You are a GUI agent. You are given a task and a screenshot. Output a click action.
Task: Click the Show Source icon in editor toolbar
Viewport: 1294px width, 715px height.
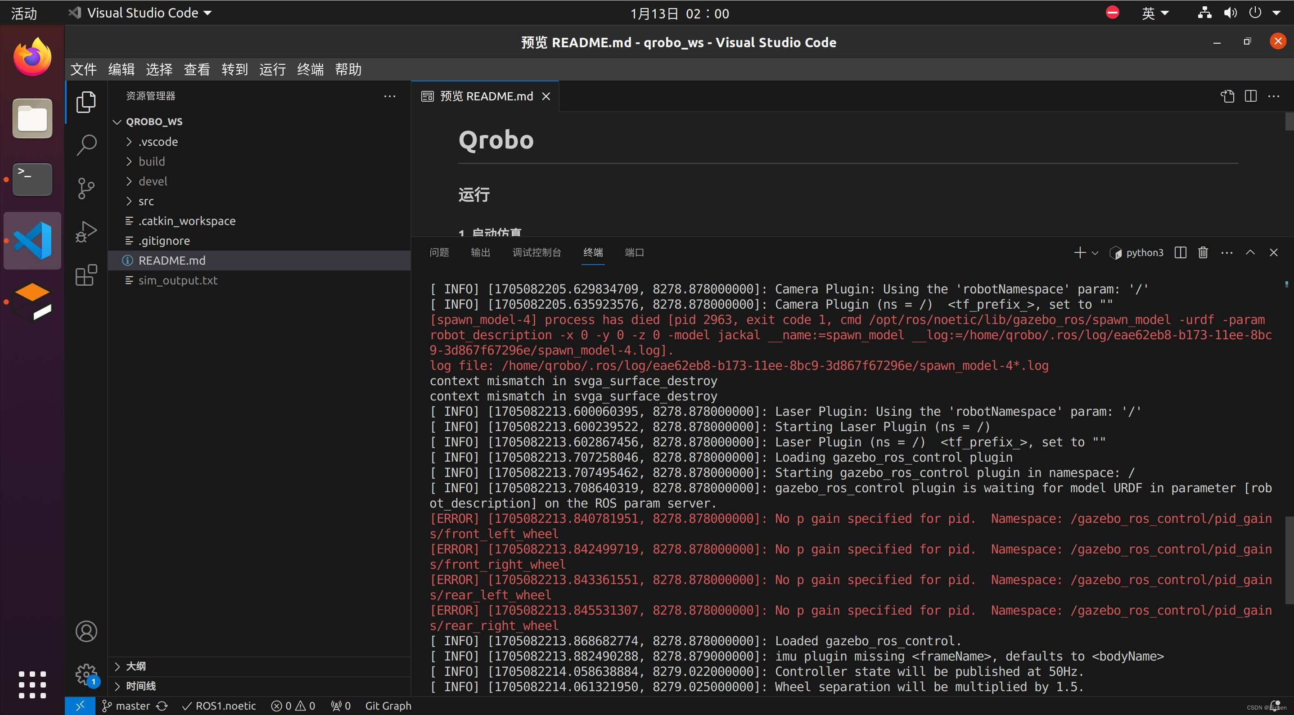coord(1227,96)
